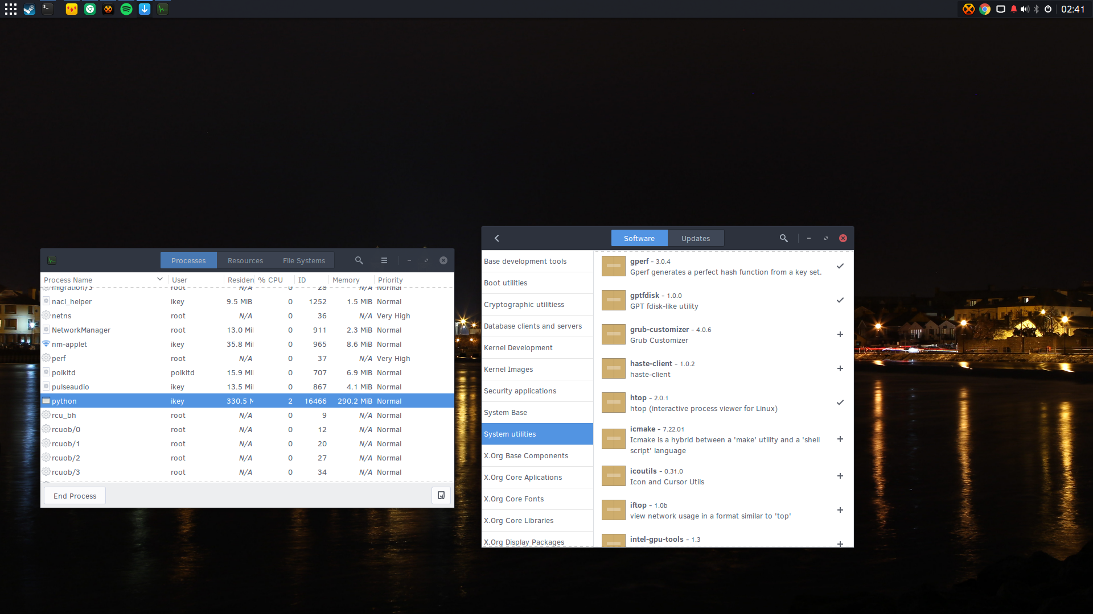Click the orange hexagon tray icon
The width and height of the screenshot is (1093, 614).
(968, 9)
